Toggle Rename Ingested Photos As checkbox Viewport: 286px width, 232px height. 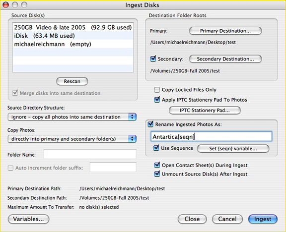[x=150, y=124]
